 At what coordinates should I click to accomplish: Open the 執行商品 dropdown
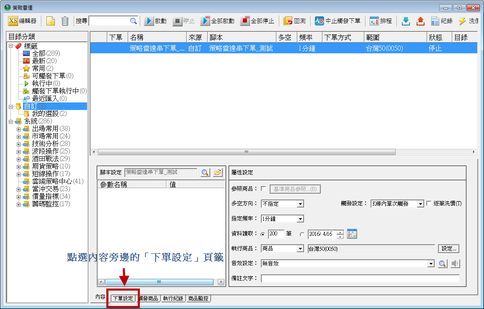[300, 248]
